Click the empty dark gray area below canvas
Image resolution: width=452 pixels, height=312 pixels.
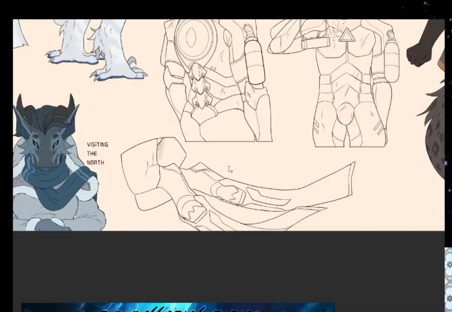point(229,266)
